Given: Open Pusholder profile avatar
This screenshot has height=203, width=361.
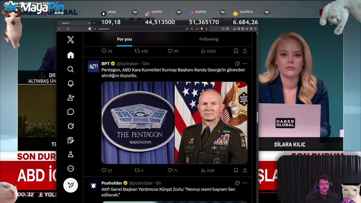Looking at the screenshot, I should point(93,186).
